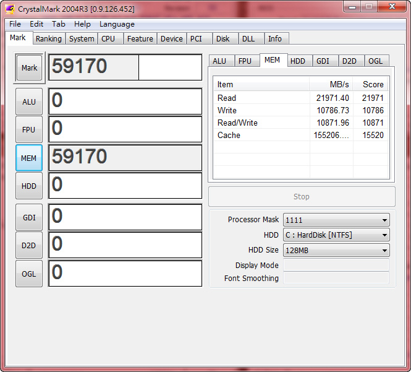Open the File menu
The width and height of the screenshot is (411, 372).
click(x=15, y=24)
